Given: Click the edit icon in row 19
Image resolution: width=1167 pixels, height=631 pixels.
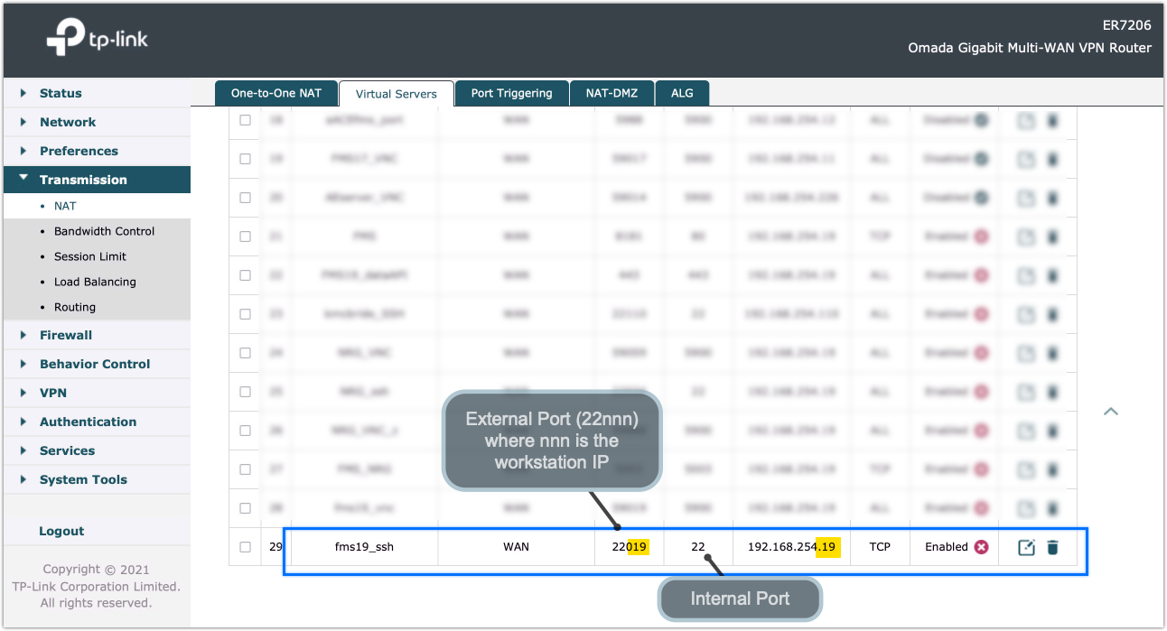Looking at the screenshot, I should [x=1026, y=159].
